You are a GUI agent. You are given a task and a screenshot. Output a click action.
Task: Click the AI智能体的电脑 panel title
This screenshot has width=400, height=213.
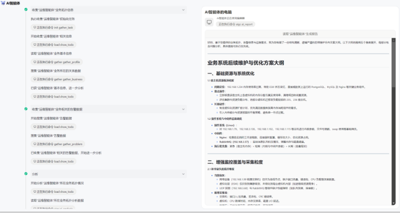coord(218,12)
